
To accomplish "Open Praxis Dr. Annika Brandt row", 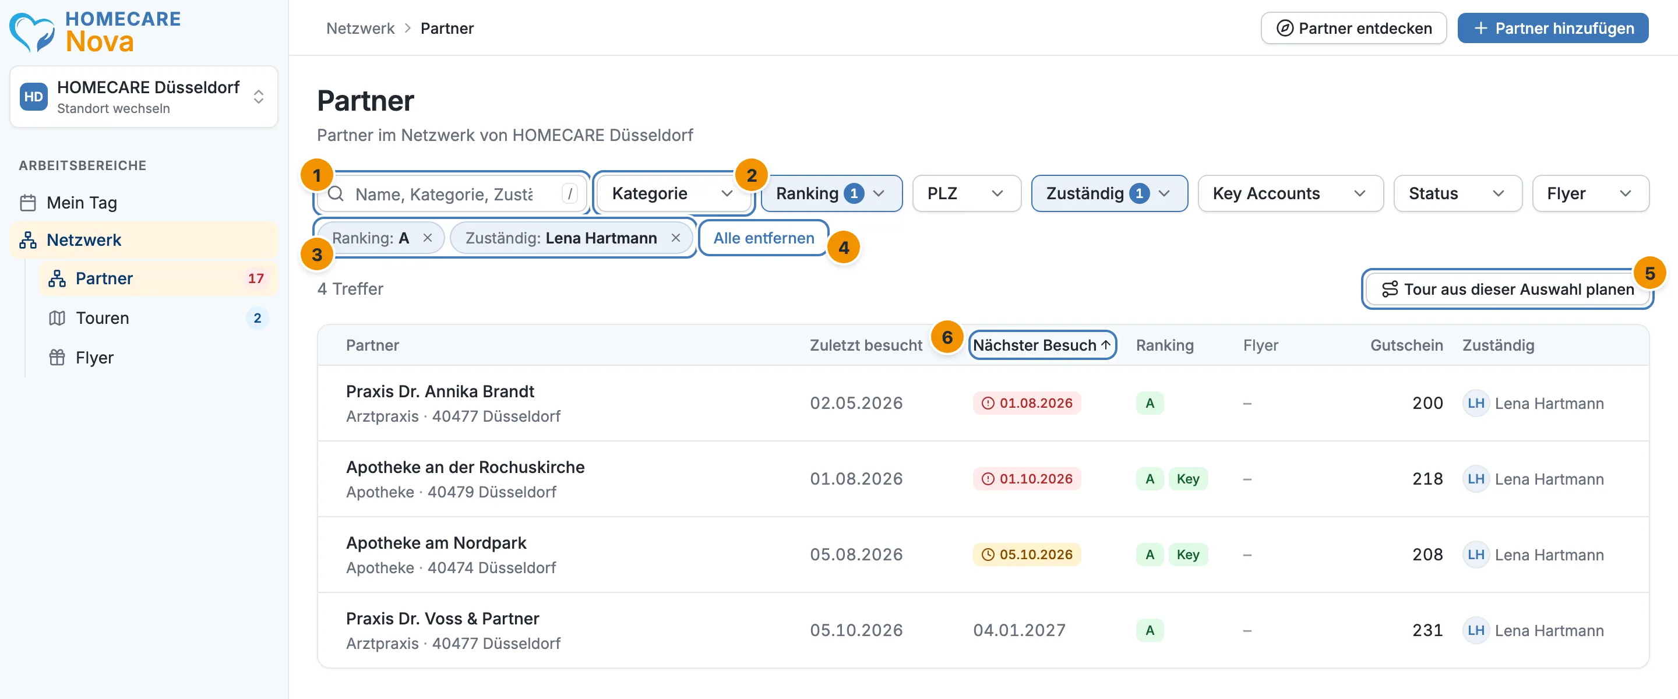I will click(x=983, y=403).
